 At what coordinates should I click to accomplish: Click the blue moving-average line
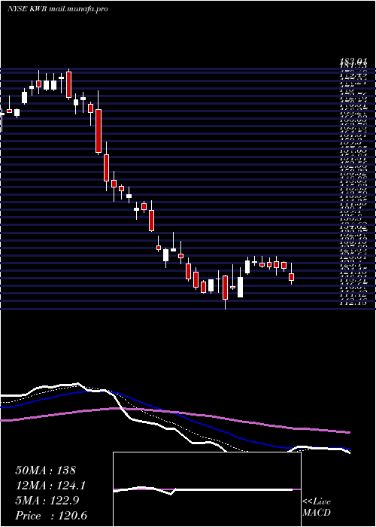pos(174,415)
